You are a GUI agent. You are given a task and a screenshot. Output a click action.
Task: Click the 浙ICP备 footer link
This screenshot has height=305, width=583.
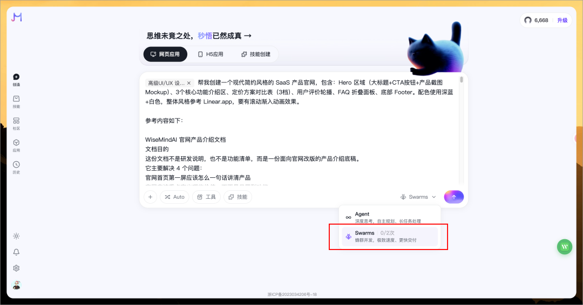[292, 294]
